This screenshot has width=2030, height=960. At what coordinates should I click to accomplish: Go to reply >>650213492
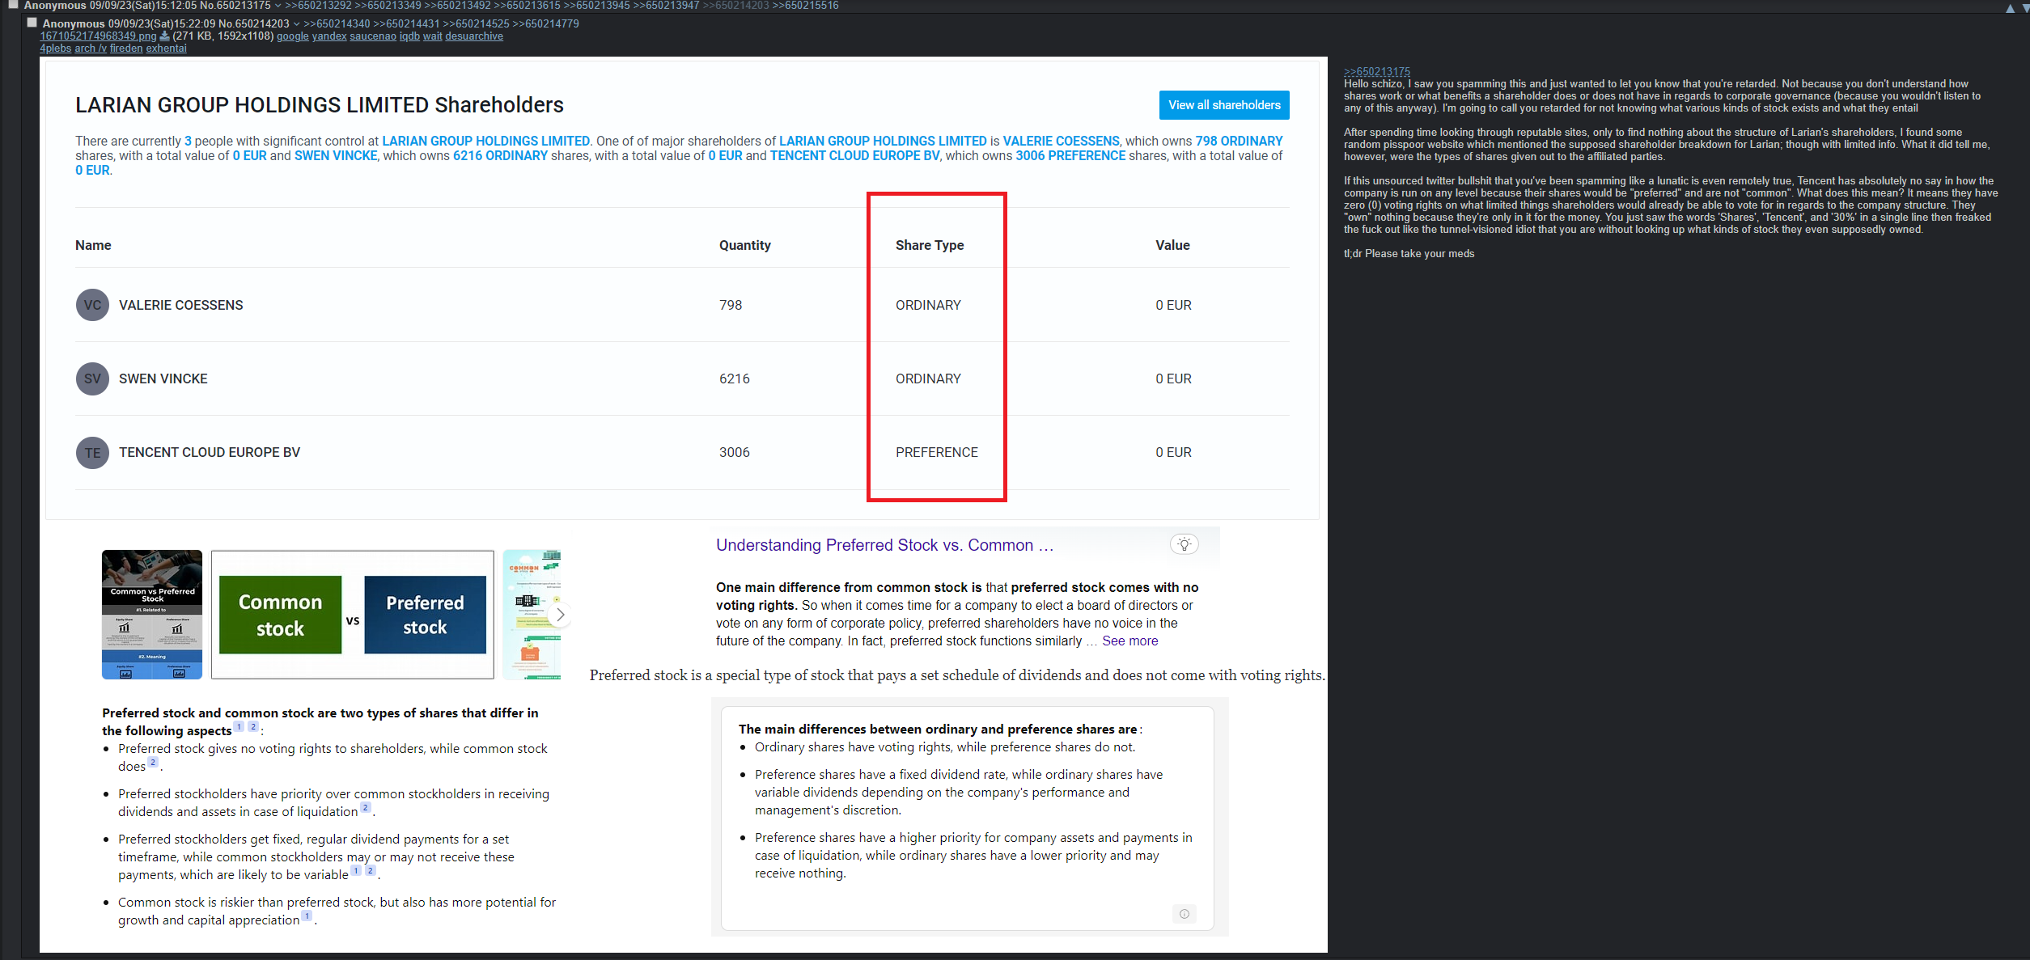pyautogui.click(x=457, y=6)
